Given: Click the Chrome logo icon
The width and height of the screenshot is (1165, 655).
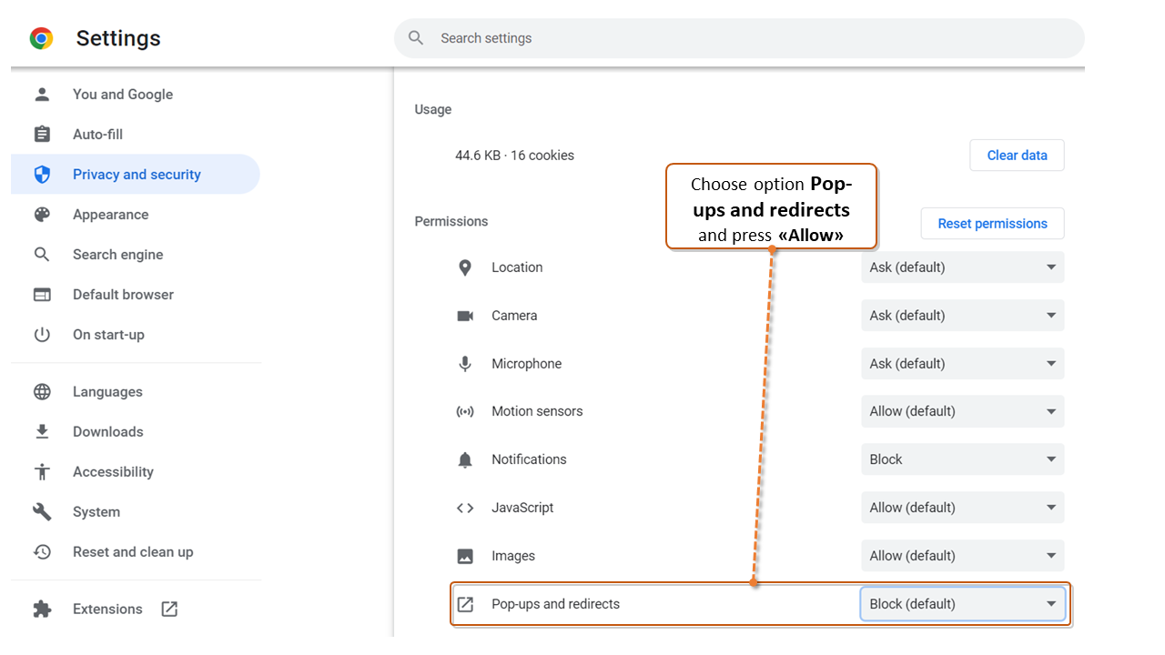Looking at the screenshot, I should pyautogui.click(x=41, y=38).
